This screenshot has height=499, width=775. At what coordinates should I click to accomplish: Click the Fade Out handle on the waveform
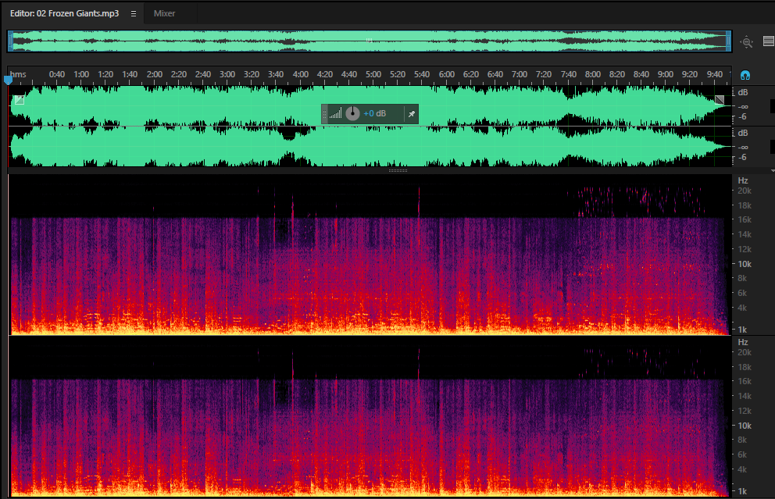pyautogui.click(x=720, y=100)
